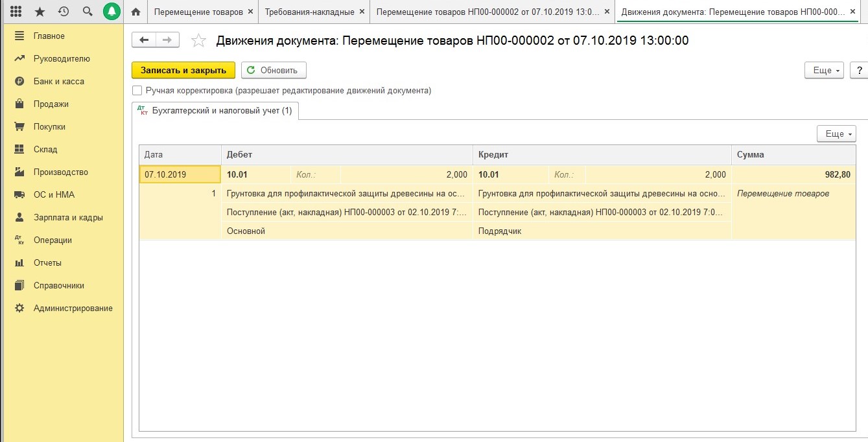Open the Администрирование section
The width and height of the screenshot is (868, 442).
[x=73, y=308]
